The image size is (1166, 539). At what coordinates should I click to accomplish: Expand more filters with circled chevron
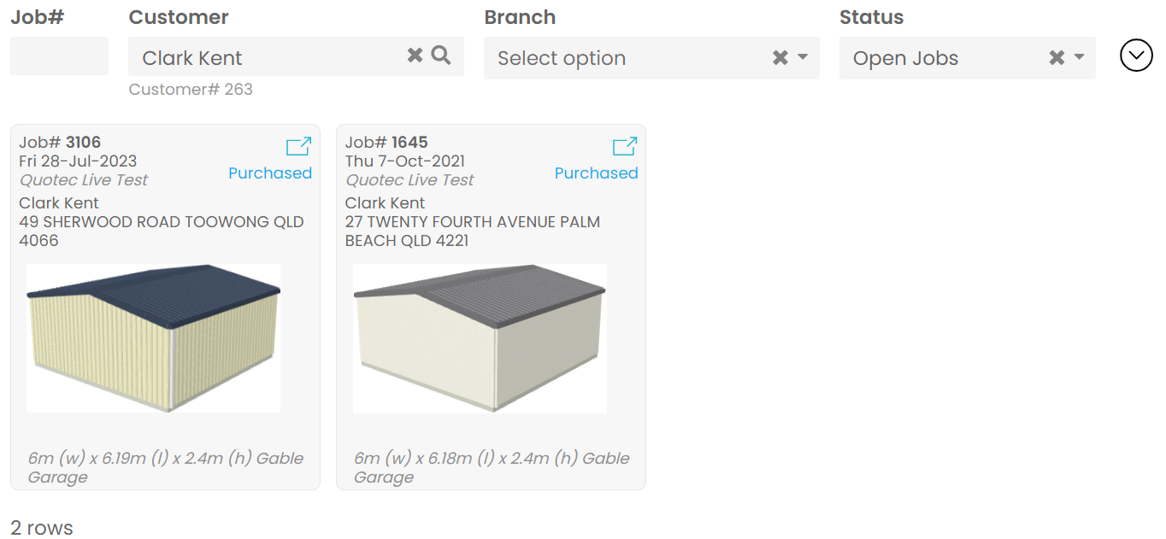(1136, 56)
